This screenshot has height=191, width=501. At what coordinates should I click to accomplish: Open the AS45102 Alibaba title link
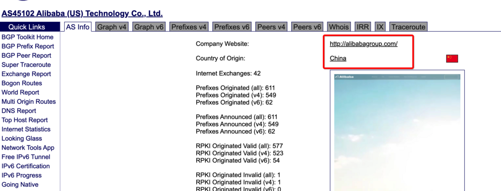pos(82,14)
